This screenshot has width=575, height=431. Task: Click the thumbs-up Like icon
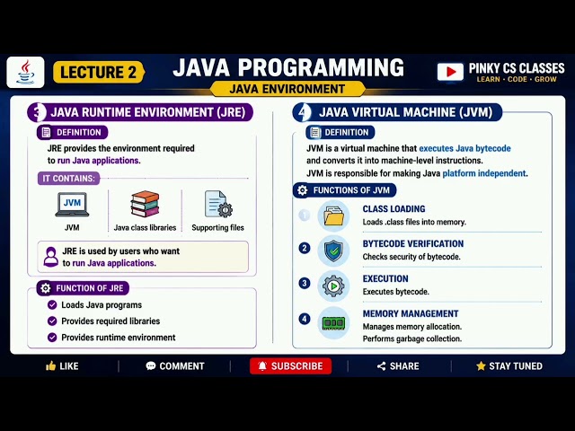51,365
